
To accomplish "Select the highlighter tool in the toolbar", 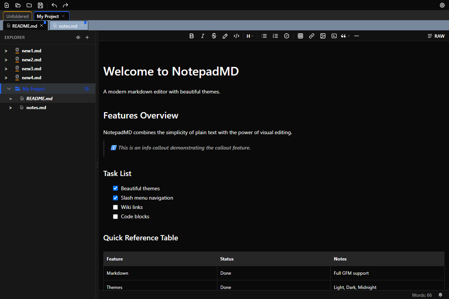I will coord(225,36).
